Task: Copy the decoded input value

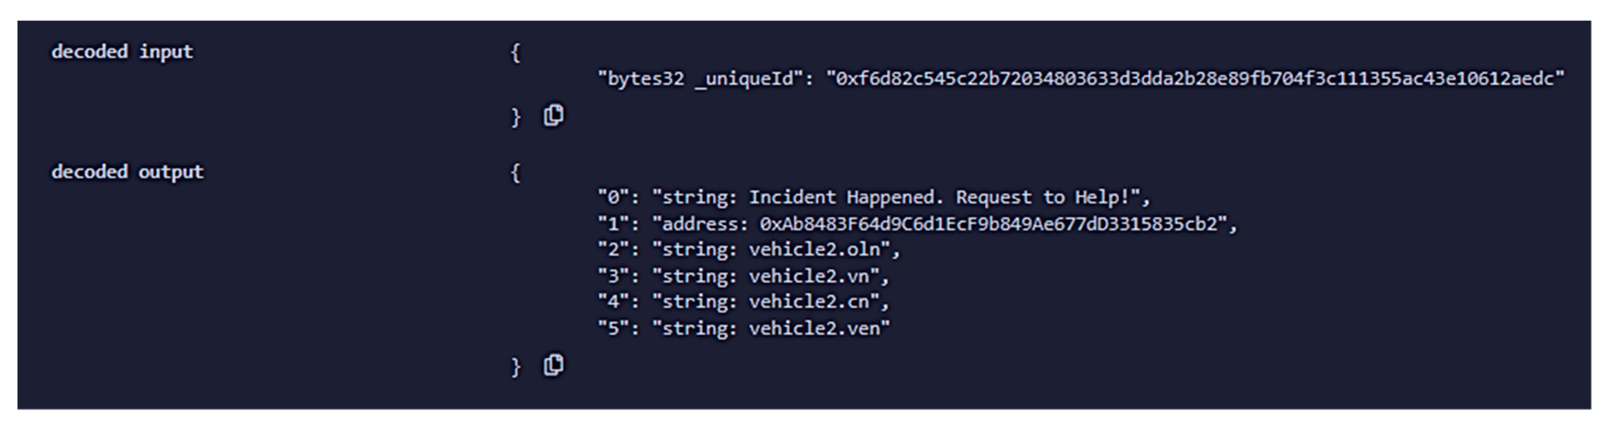Action: click(553, 116)
